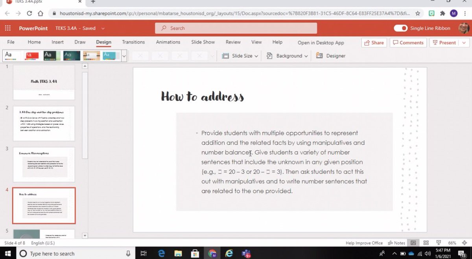Open the Slide Size dropdown
The height and width of the screenshot is (259, 472).
240,56
